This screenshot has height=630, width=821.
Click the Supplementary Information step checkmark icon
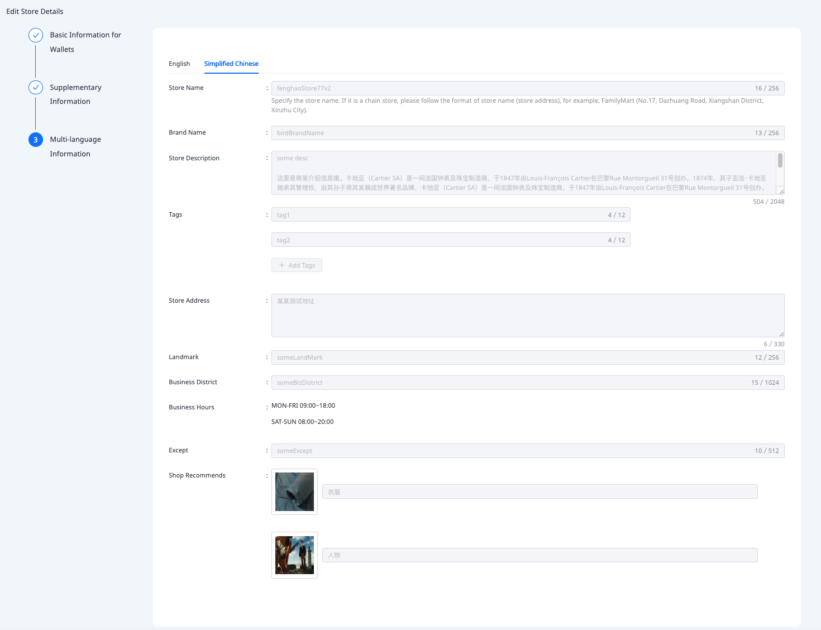[36, 88]
